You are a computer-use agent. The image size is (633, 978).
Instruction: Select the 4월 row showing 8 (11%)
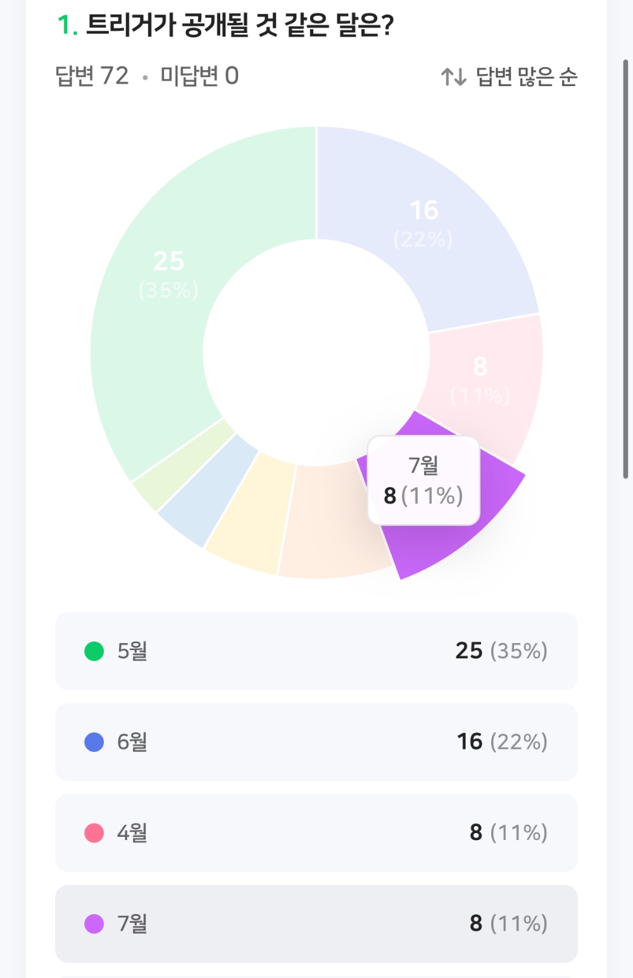316,833
